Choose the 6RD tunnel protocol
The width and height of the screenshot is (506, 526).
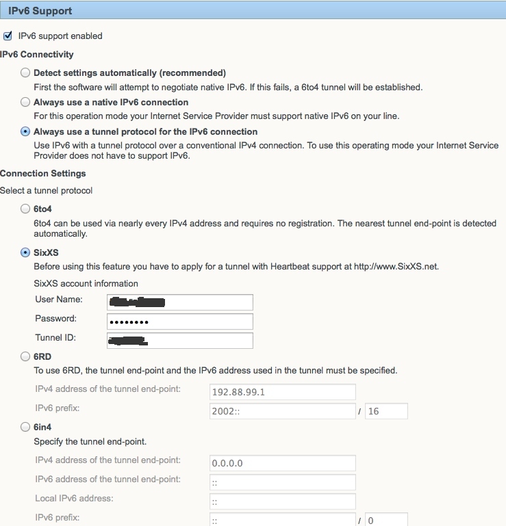(25, 356)
